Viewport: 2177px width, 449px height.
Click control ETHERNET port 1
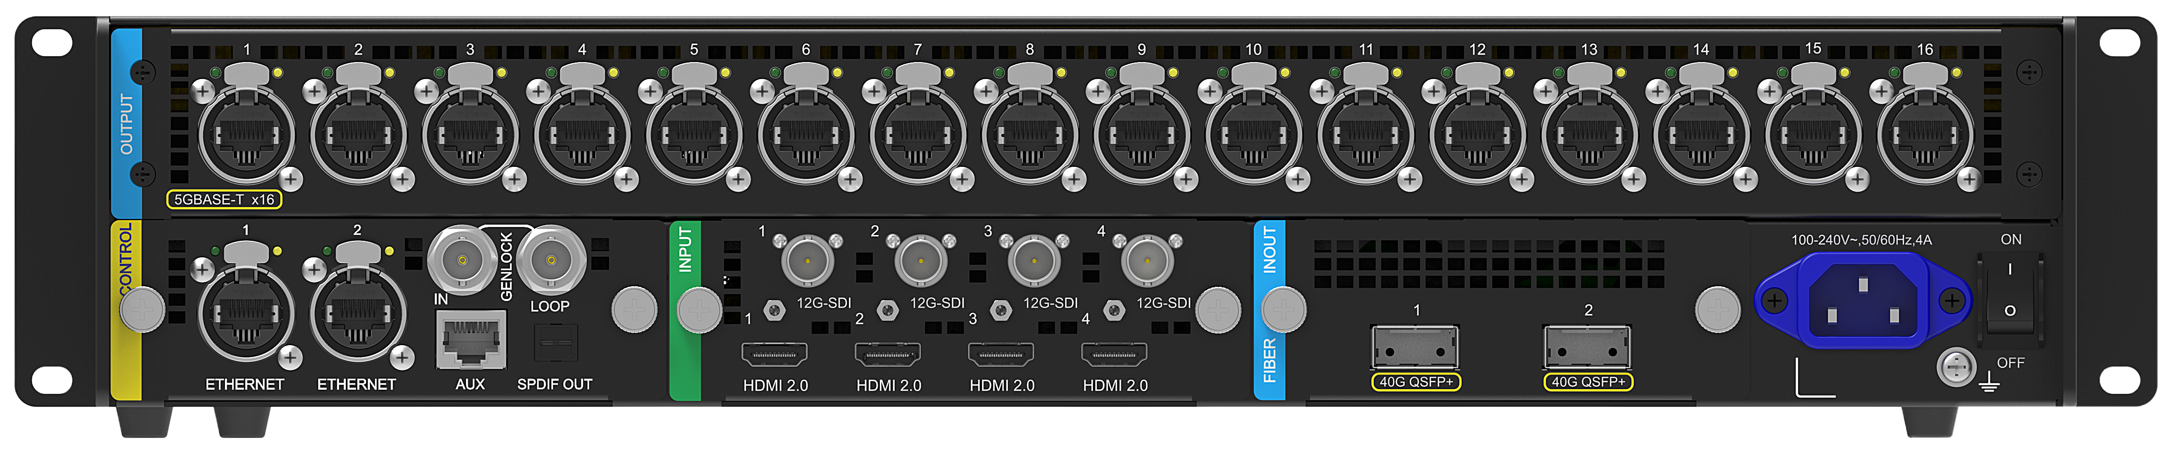[x=246, y=314]
